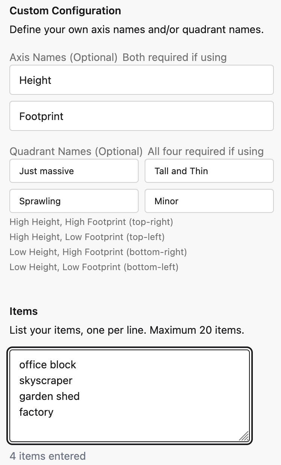Click the resize handle of the items textarea
The width and height of the screenshot is (281, 465).
tap(244, 436)
